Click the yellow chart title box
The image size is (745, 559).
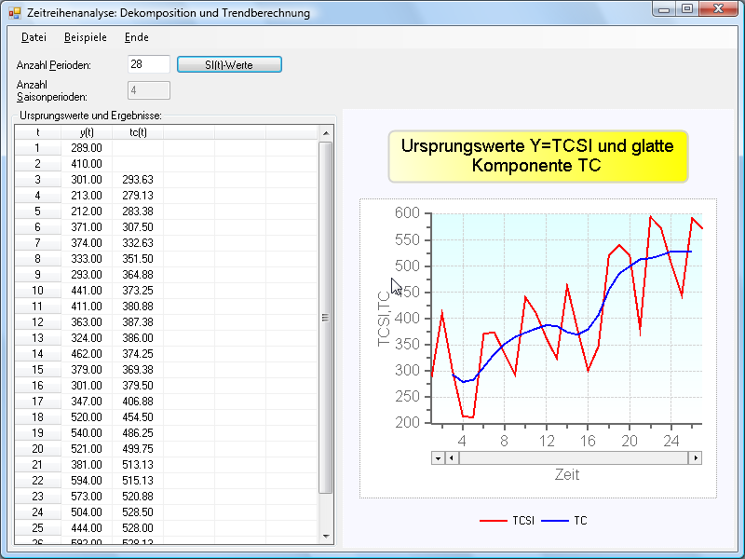click(x=537, y=156)
